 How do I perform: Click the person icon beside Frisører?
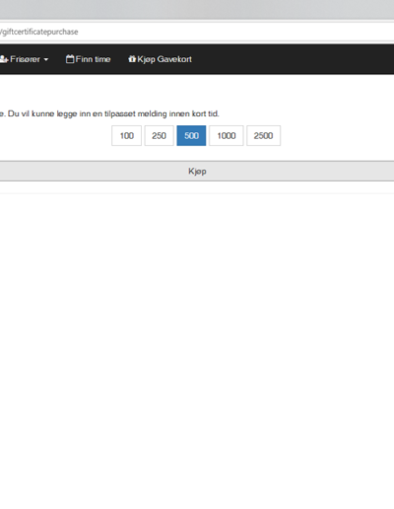point(4,59)
